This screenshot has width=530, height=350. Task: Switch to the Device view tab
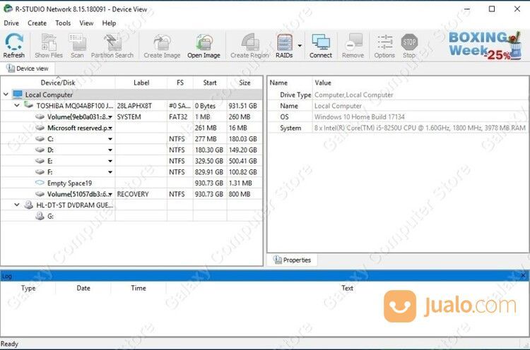28,68
